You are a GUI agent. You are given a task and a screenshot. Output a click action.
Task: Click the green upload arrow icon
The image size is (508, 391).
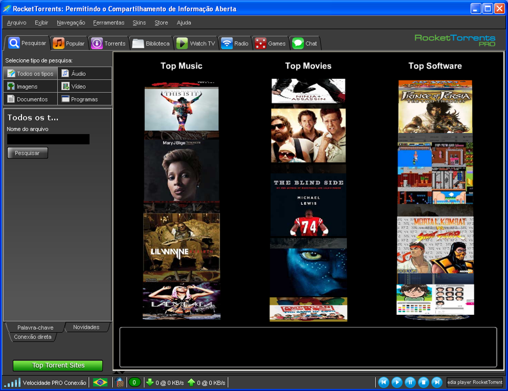[191, 383]
